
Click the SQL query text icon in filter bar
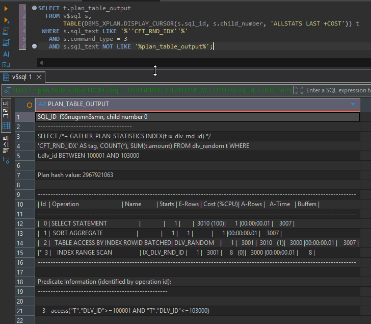7,90
